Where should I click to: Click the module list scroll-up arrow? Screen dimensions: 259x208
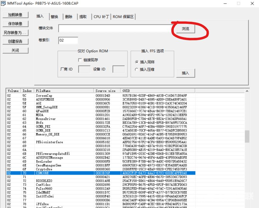247,91
